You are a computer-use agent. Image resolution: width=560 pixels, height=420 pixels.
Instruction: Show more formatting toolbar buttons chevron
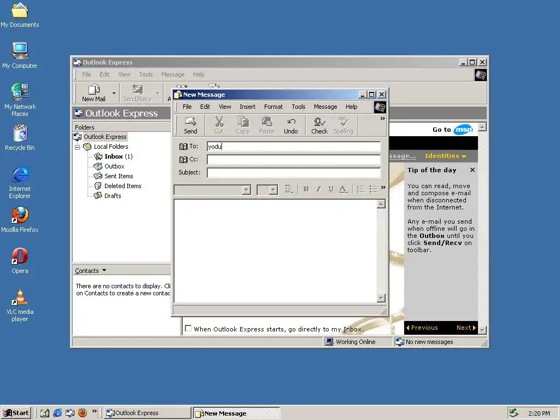[x=383, y=188]
